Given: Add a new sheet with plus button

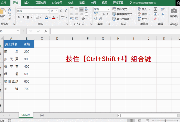Looking at the screenshot, I should coord(42,115).
